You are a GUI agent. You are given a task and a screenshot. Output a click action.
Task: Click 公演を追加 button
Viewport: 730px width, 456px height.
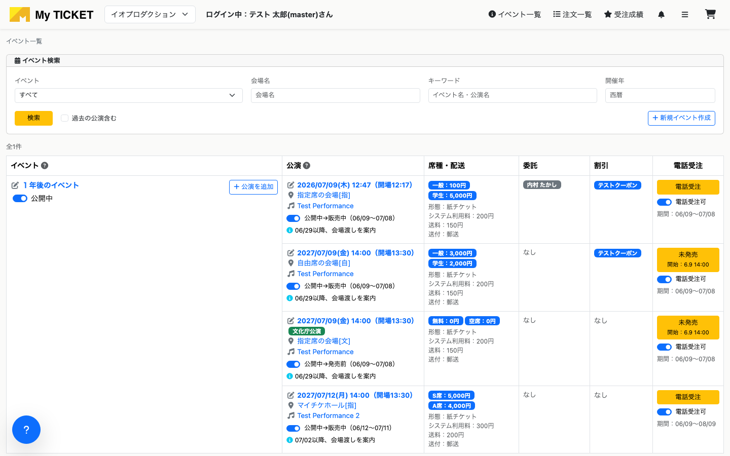tap(253, 187)
